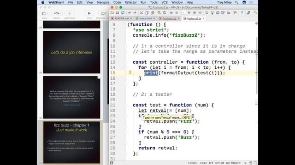Open Find with magnifier icon

tap(159, 13)
